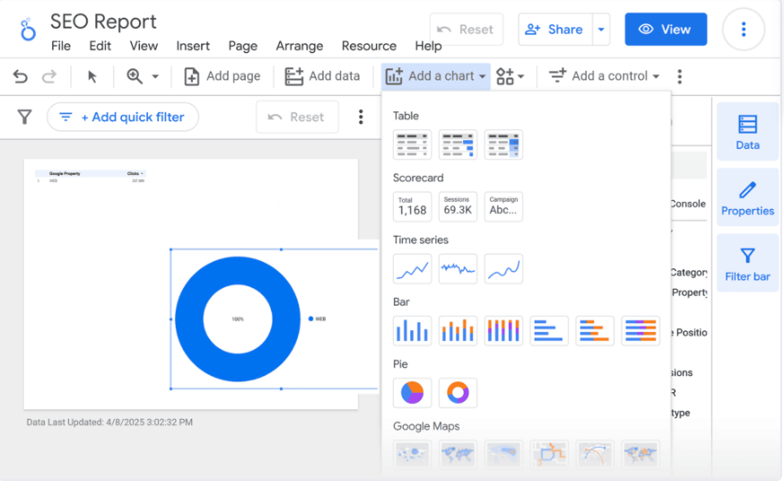Toggle the Data side panel

tap(747, 132)
